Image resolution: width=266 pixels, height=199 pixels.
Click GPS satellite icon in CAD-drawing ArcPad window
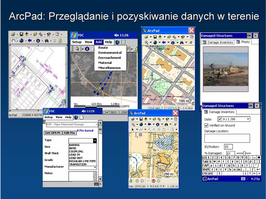point(41,34)
